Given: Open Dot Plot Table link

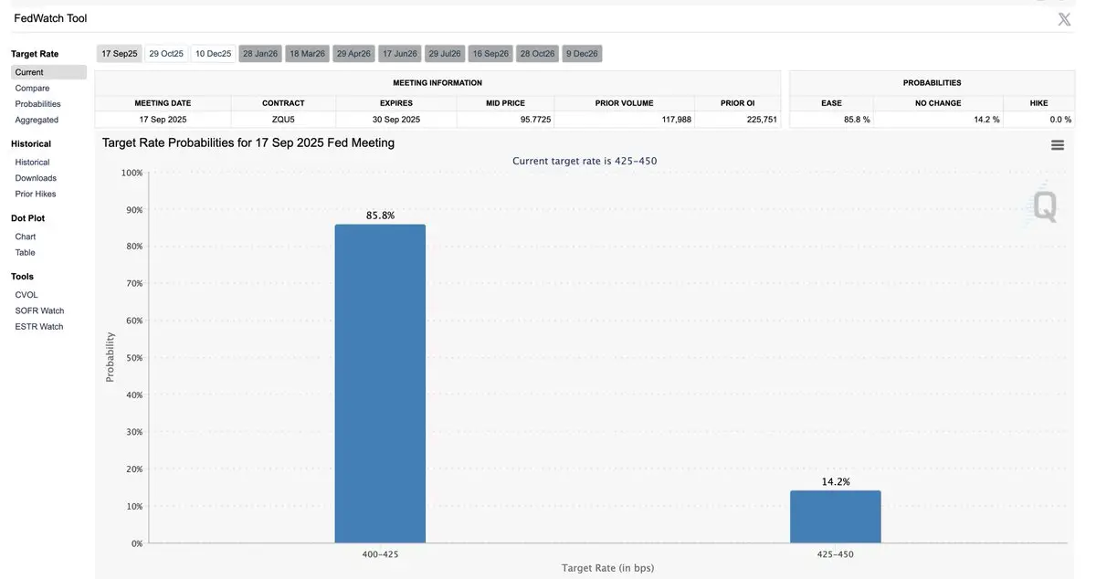Looking at the screenshot, I should pyautogui.click(x=25, y=252).
